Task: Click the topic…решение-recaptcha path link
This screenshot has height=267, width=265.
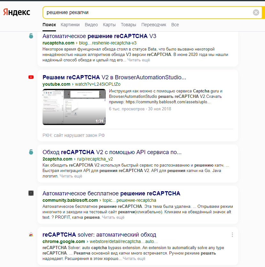Action: tap(129, 200)
